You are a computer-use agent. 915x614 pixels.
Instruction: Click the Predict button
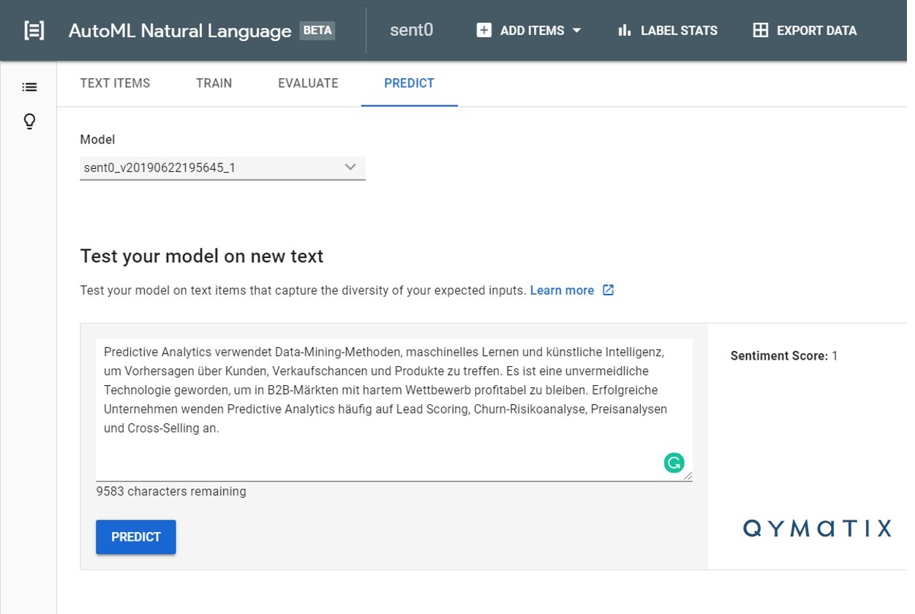coord(136,537)
